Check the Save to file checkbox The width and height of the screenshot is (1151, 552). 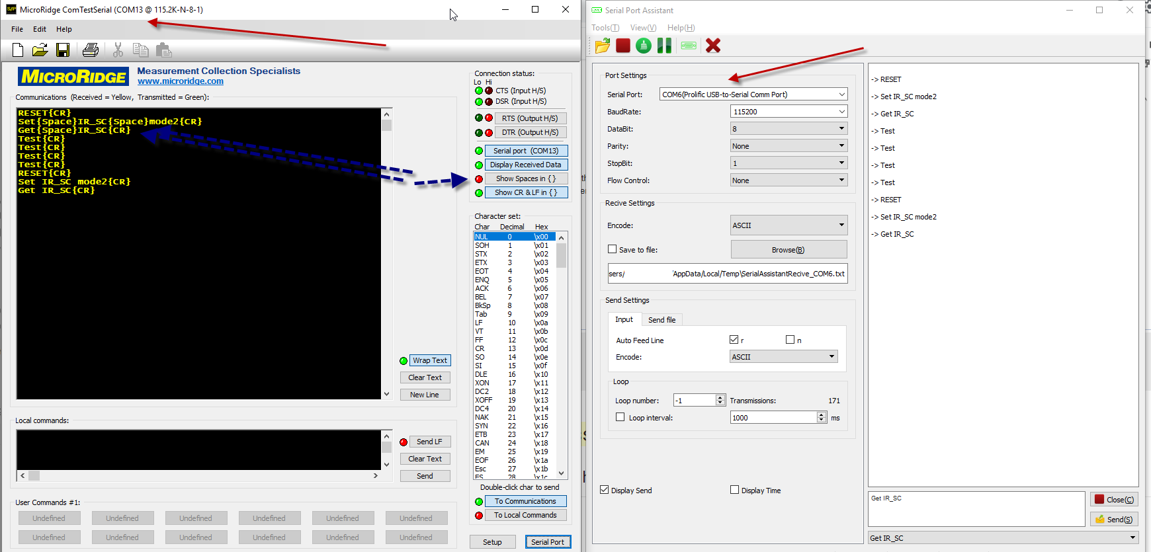click(612, 249)
